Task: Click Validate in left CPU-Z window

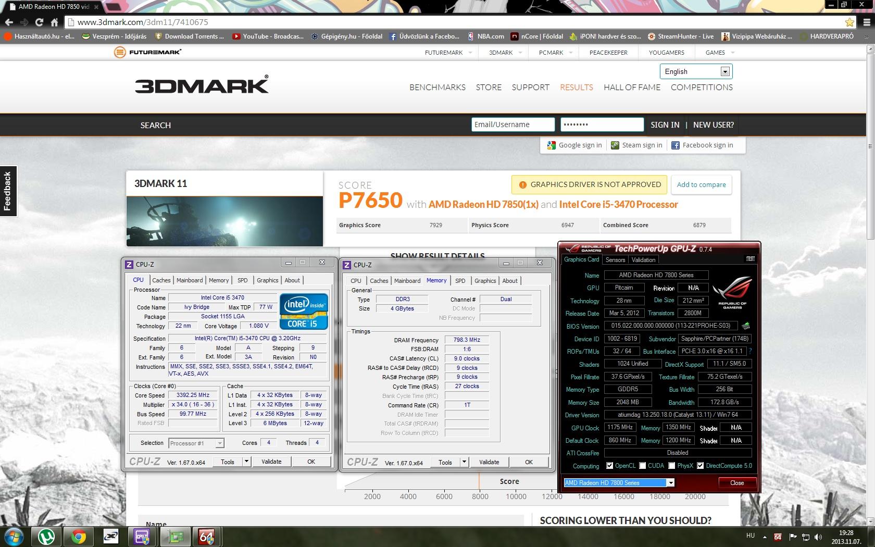Action: [x=271, y=462]
